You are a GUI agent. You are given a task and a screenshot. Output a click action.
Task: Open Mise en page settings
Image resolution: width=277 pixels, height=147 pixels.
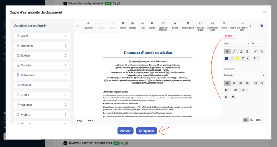coord(201,26)
